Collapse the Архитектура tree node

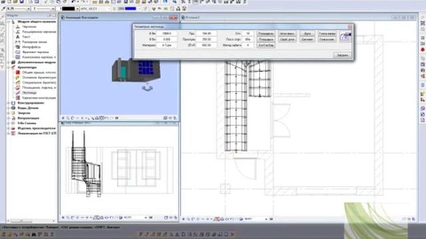9,67
